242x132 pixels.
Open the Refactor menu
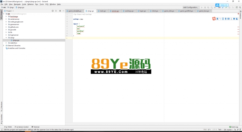(31, 4)
